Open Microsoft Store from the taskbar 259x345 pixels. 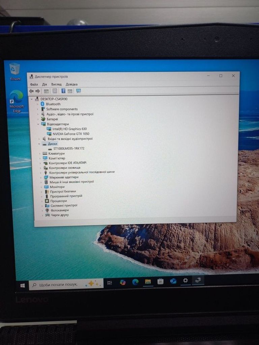pyautogui.click(x=160, y=281)
